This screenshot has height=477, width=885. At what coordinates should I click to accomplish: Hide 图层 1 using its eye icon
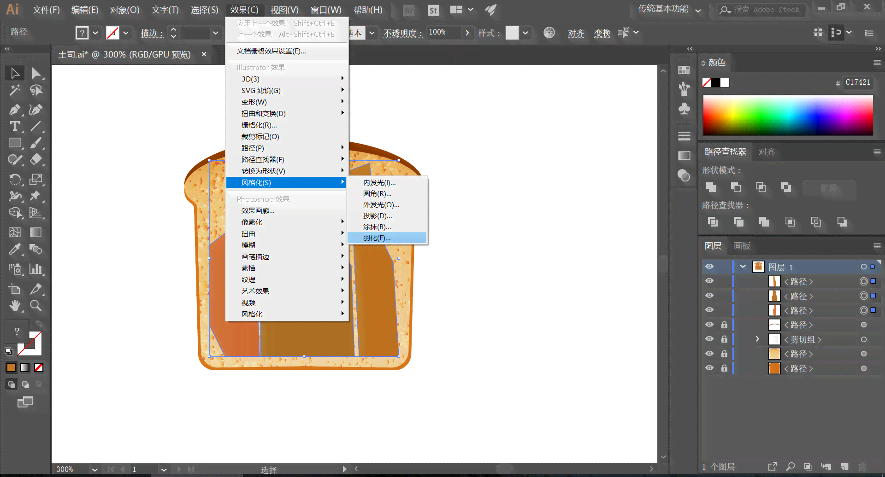click(x=709, y=267)
